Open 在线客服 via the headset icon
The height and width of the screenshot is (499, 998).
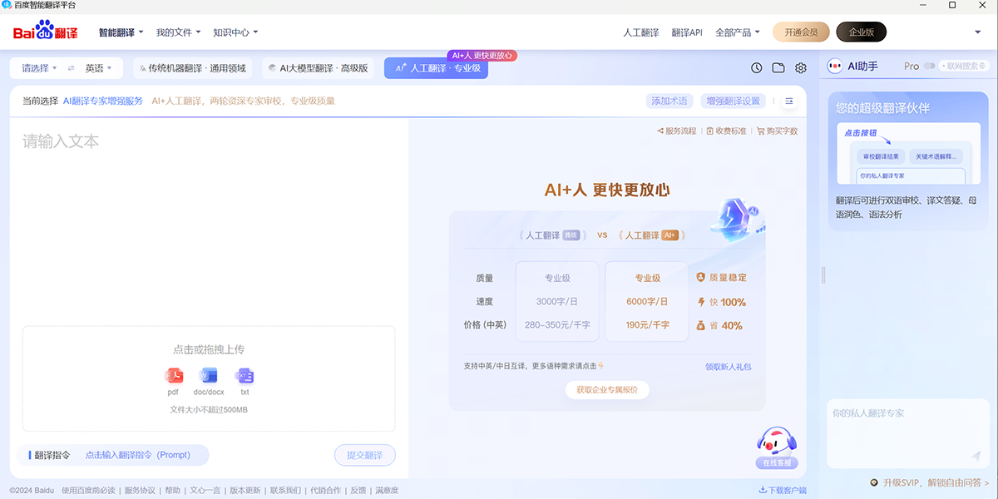(x=775, y=441)
